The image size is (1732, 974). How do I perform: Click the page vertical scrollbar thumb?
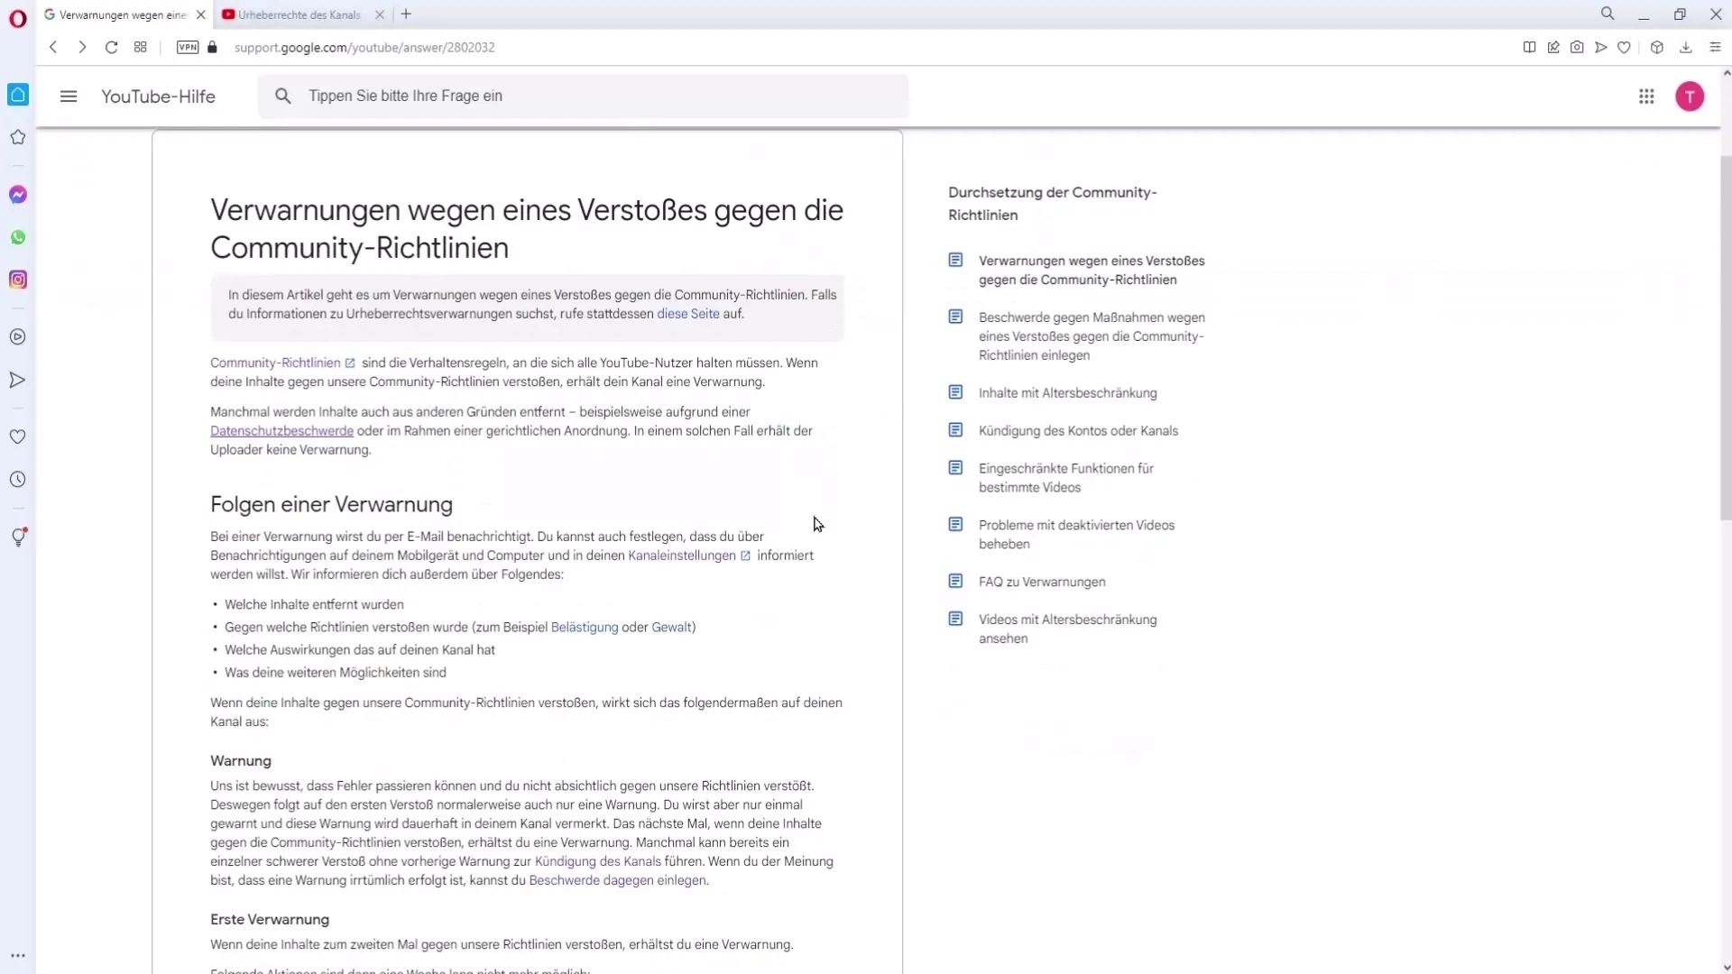point(1726,338)
